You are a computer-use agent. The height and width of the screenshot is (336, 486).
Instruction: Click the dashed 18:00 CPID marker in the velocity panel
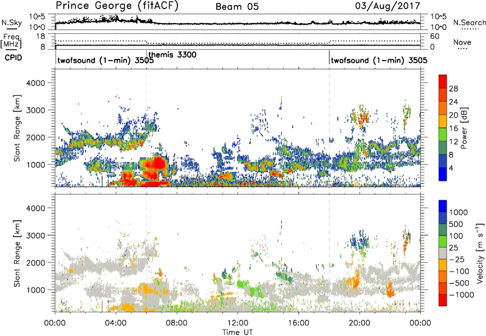point(329,252)
